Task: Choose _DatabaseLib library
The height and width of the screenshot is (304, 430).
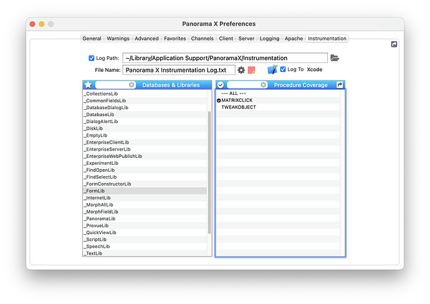Action: coord(145,114)
